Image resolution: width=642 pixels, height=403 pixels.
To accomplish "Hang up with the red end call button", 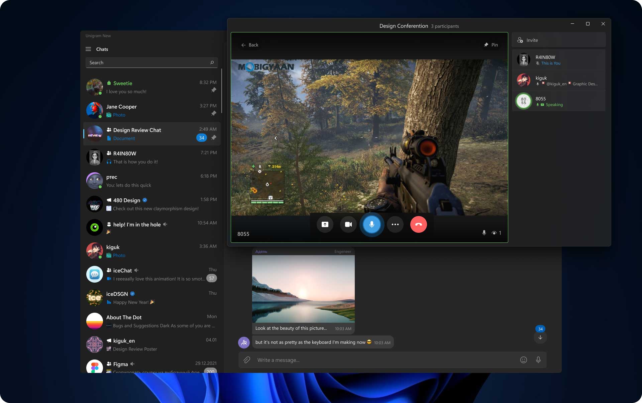I will point(419,224).
